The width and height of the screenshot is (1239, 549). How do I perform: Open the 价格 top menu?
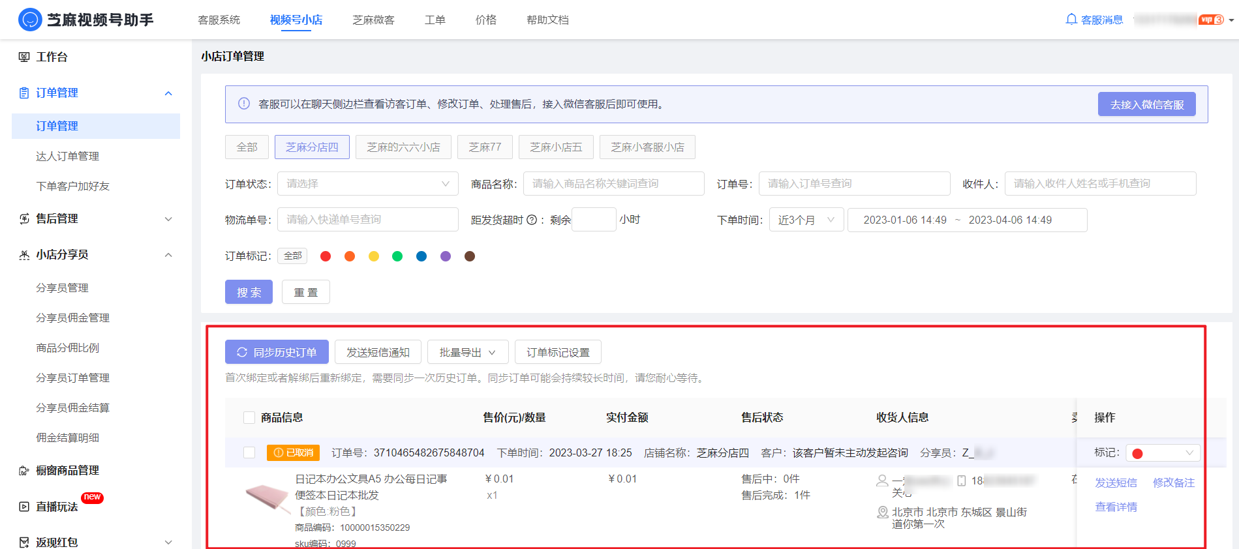tap(486, 20)
